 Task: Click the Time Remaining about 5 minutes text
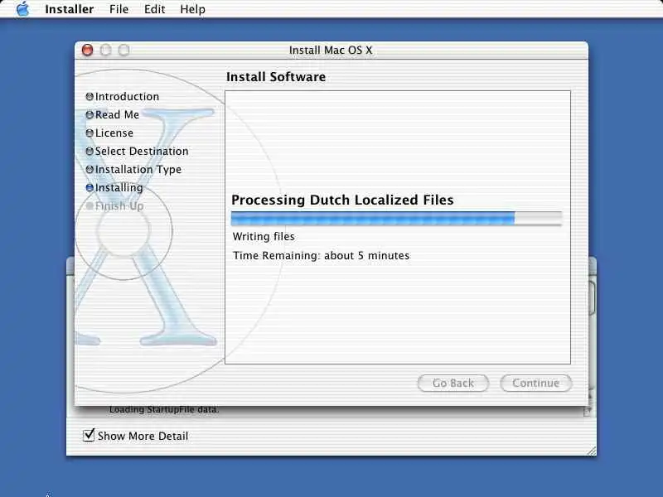[322, 256]
